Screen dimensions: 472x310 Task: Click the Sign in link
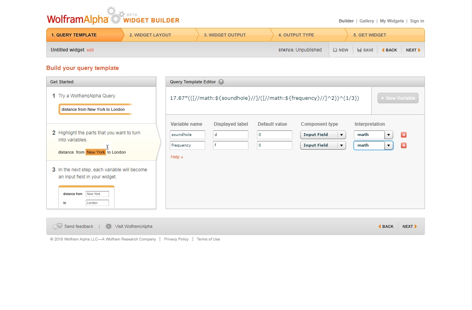pos(417,21)
